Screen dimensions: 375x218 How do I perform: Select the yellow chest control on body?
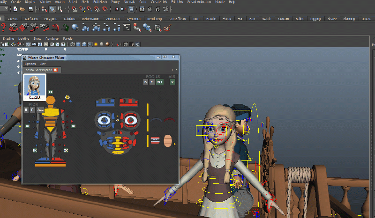pos(51,112)
